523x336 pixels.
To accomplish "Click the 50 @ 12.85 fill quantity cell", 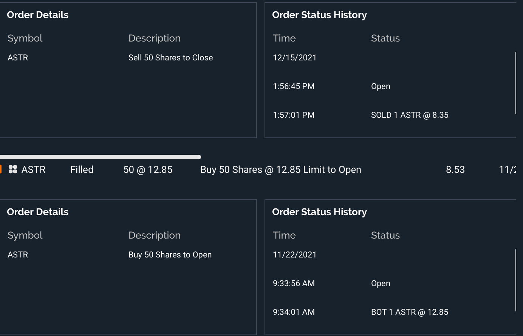I will click(148, 170).
